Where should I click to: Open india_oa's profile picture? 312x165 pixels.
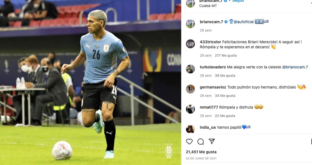coord(190,129)
